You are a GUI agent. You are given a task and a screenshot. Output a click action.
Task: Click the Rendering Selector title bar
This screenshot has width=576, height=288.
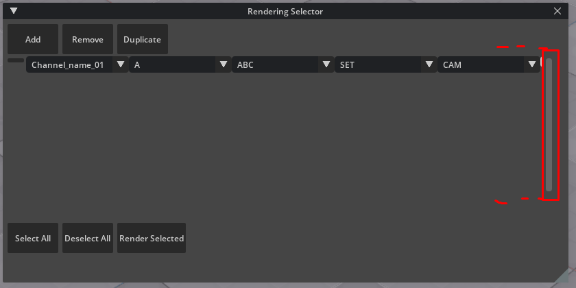pos(285,11)
